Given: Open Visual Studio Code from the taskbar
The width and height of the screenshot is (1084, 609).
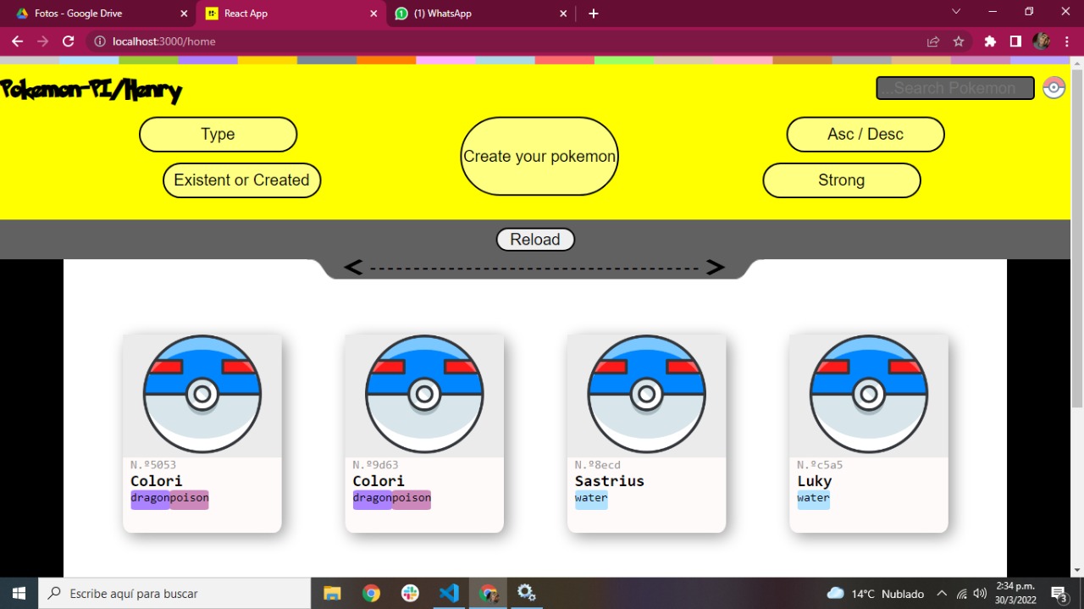Looking at the screenshot, I should pyautogui.click(x=449, y=594).
